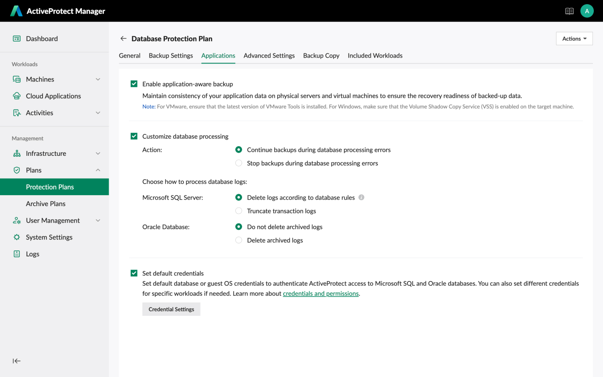Click the Logs icon in sidebar

[17, 254]
